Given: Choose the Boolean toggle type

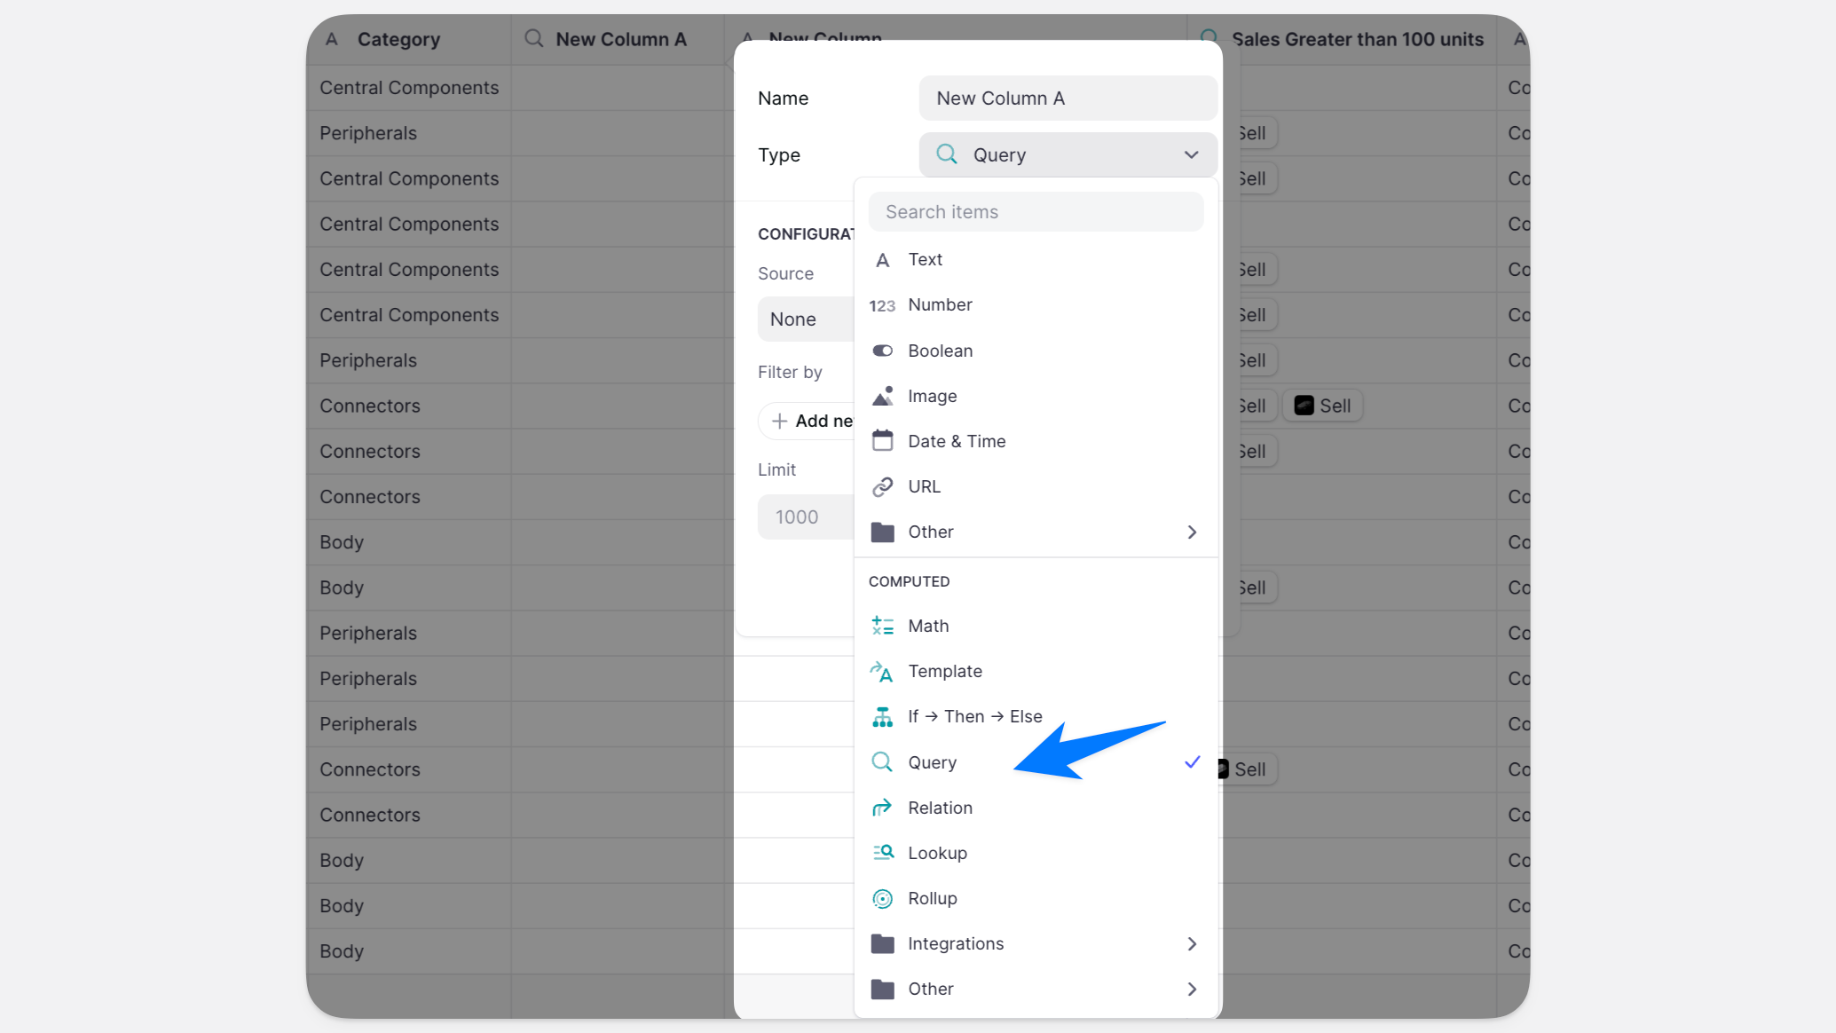Looking at the screenshot, I should point(940,351).
